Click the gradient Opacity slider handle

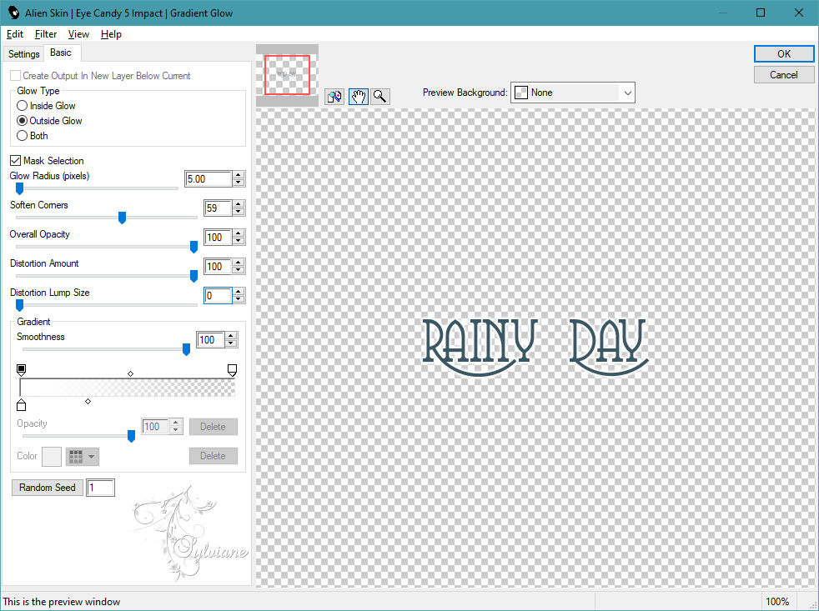pos(131,436)
